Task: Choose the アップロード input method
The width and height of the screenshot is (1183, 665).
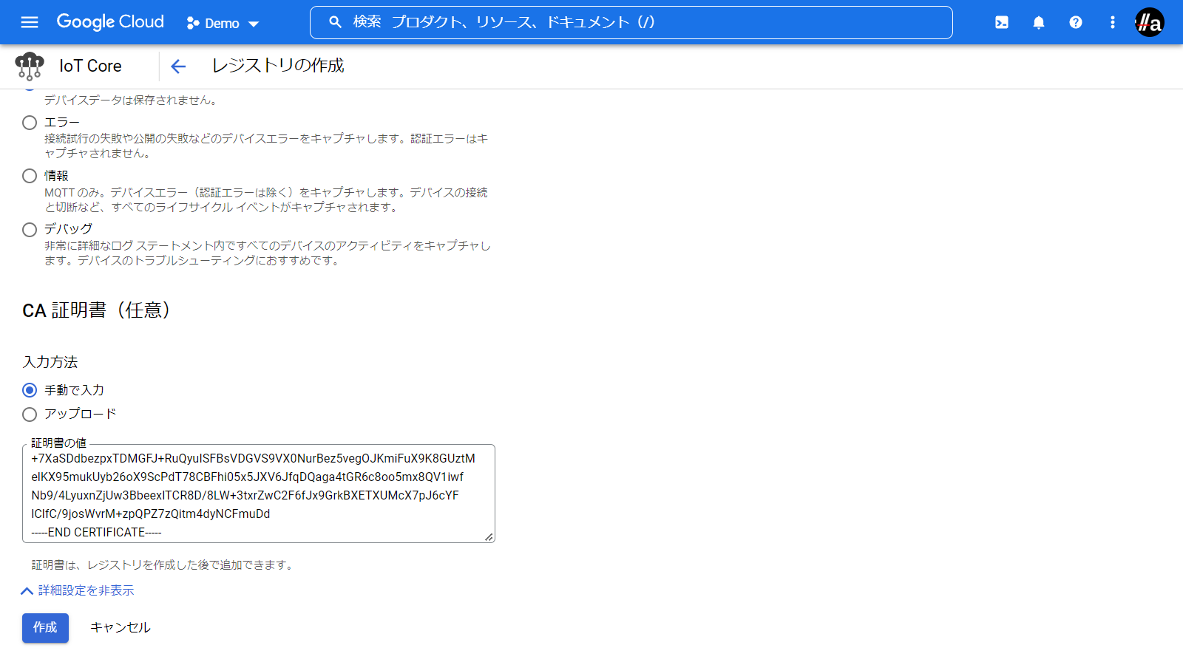Action: 30,415
